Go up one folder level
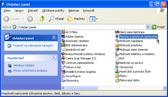Screen dimensions: 168x97 click(42, 19)
